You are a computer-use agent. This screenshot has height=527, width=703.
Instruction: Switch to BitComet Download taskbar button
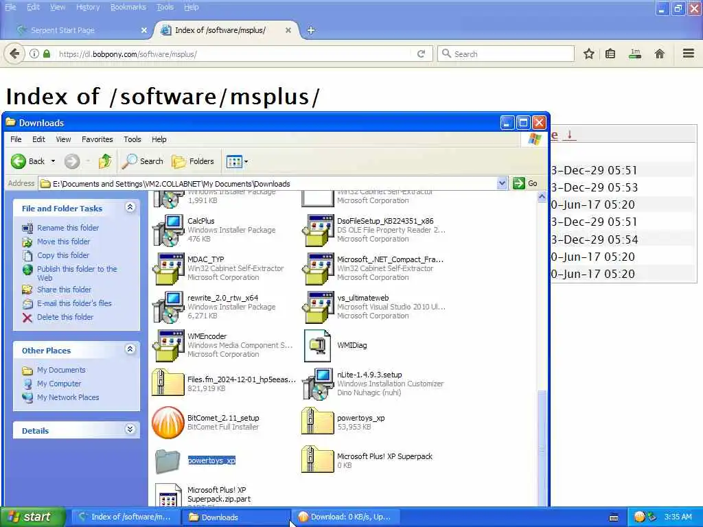pos(345,517)
